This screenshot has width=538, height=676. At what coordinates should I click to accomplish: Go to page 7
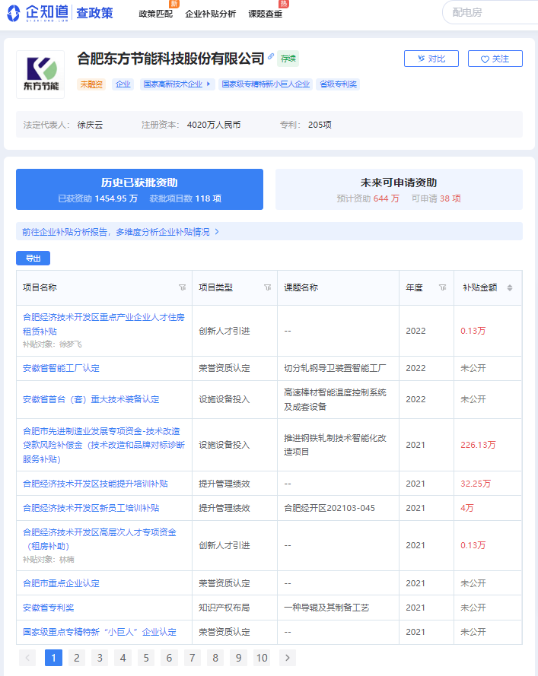tap(193, 658)
